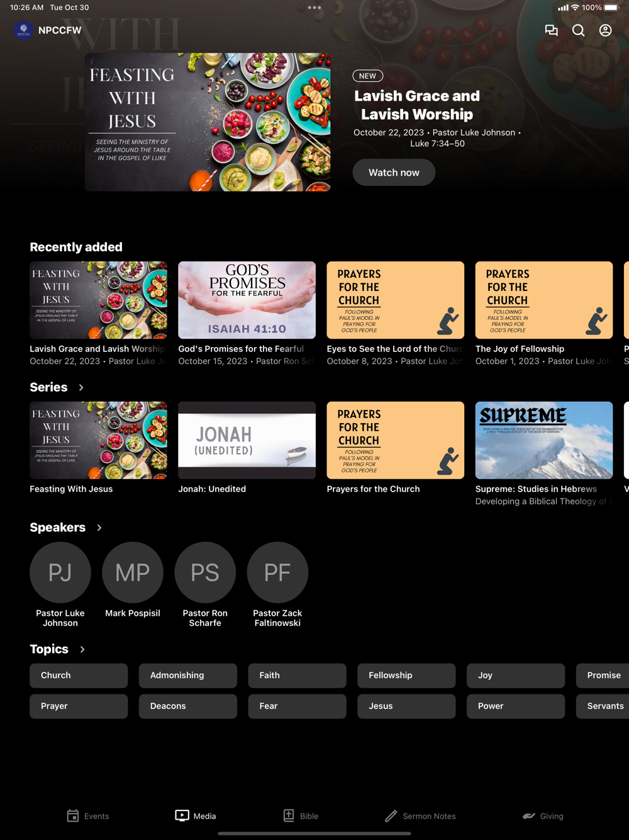Open Prayers for the Church series thumbnail
The image size is (629, 840).
coord(396,440)
